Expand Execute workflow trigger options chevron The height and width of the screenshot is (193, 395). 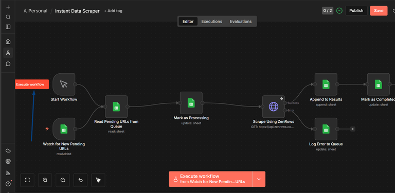(x=259, y=179)
